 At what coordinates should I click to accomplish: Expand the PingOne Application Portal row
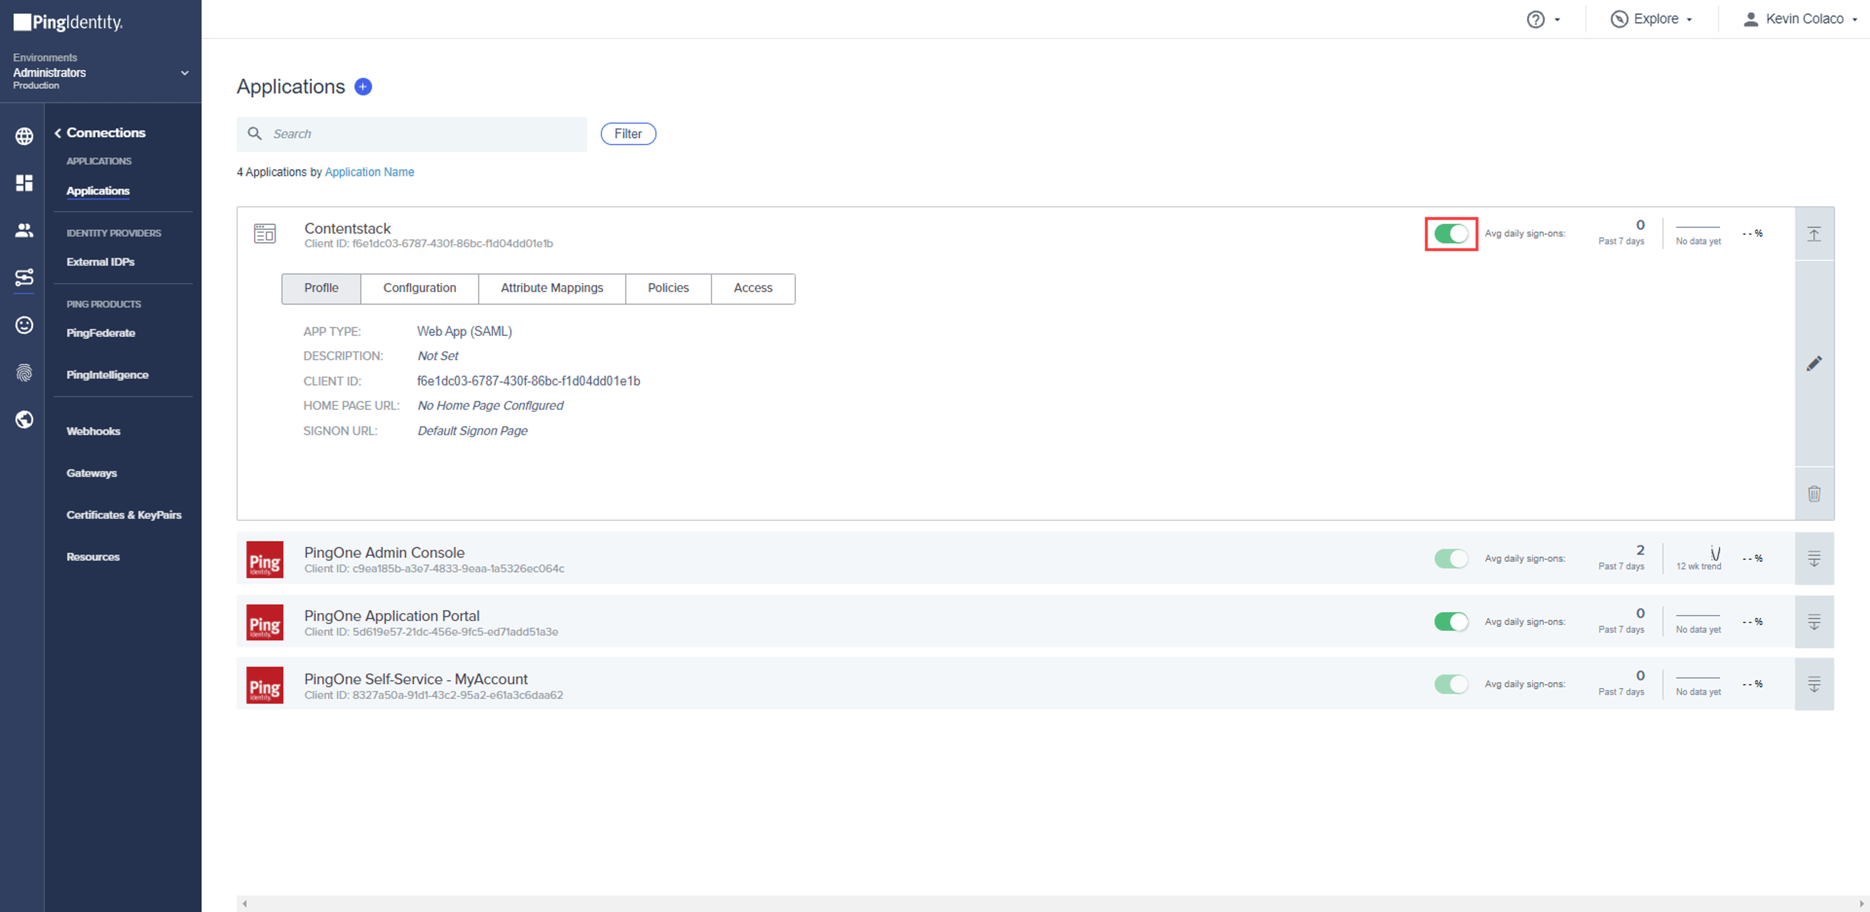click(1814, 622)
